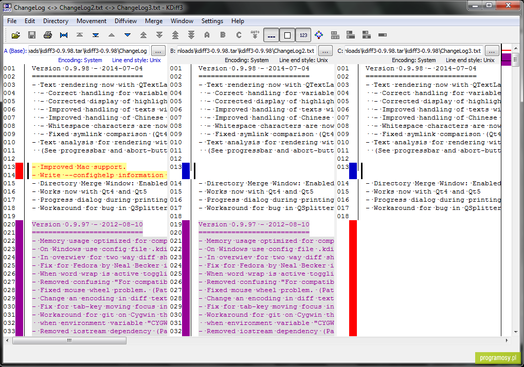The width and height of the screenshot is (524, 367).
Task: Click pane A's Line end style: Unix
Action: coord(136,61)
